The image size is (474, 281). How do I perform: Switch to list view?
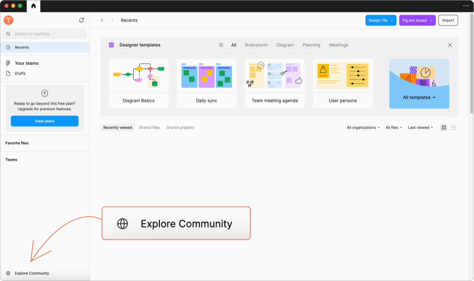pos(454,127)
